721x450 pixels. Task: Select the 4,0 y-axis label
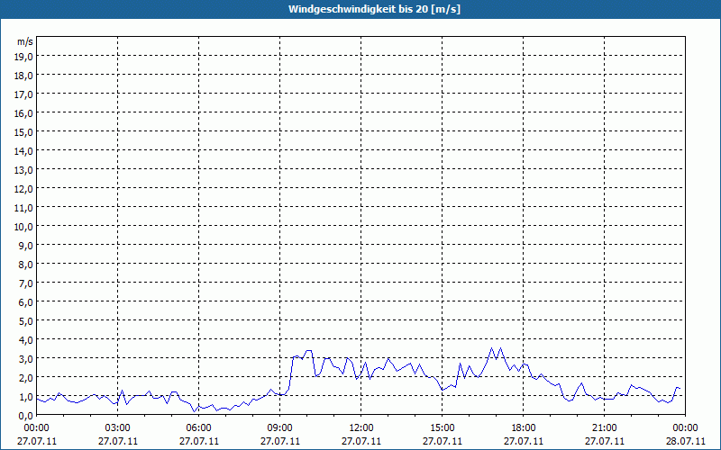[25, 340]
